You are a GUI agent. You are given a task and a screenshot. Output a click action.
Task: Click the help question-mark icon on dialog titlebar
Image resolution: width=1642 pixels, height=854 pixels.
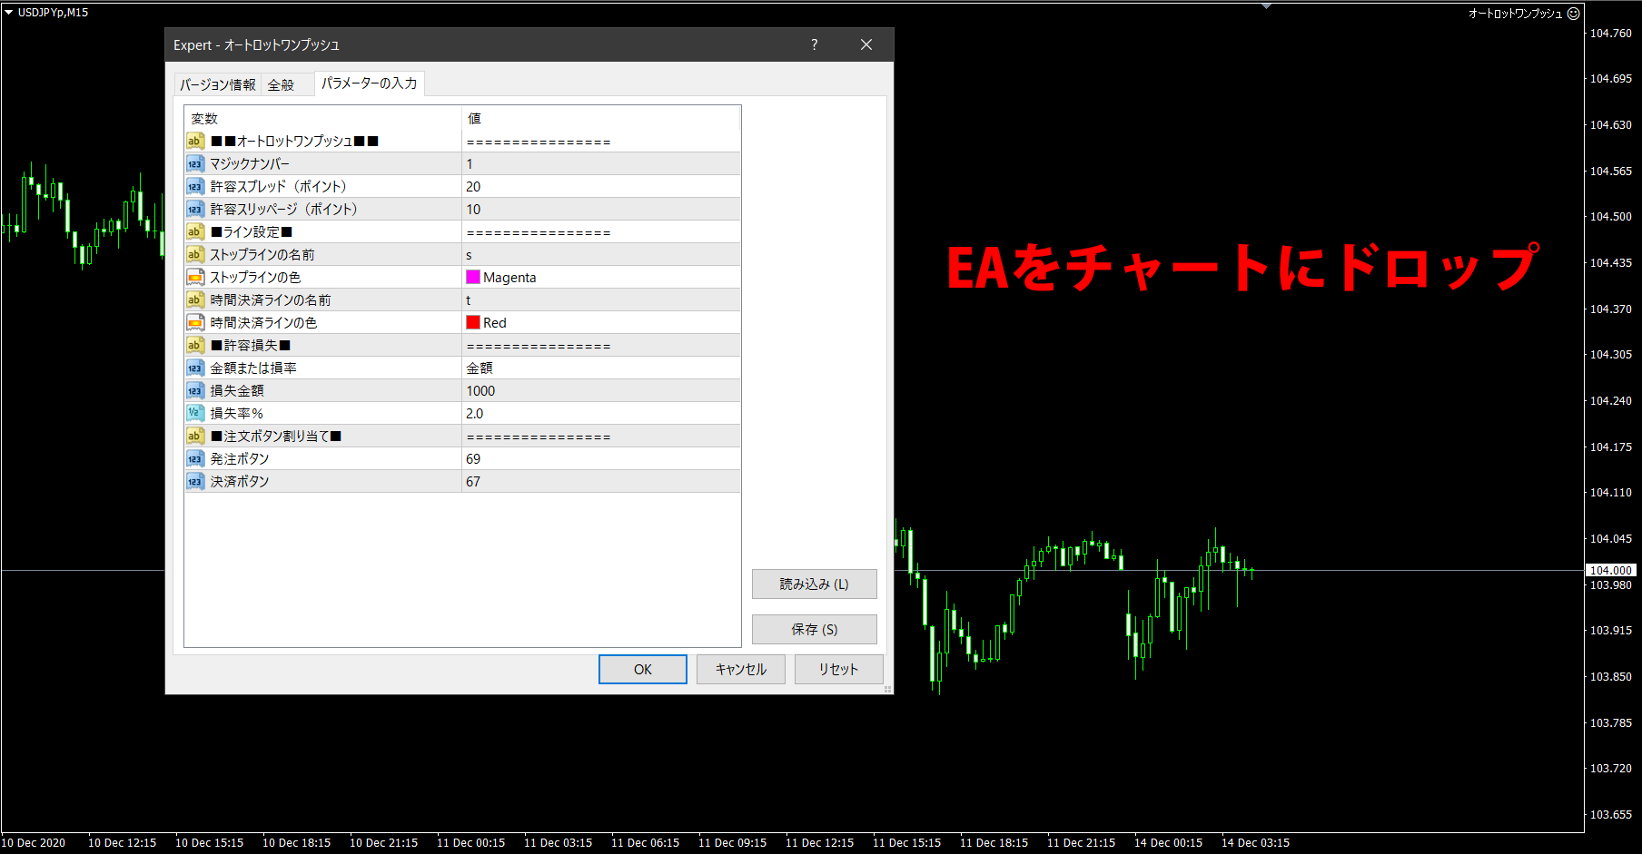pyautogui.click(x=814, y=44)
